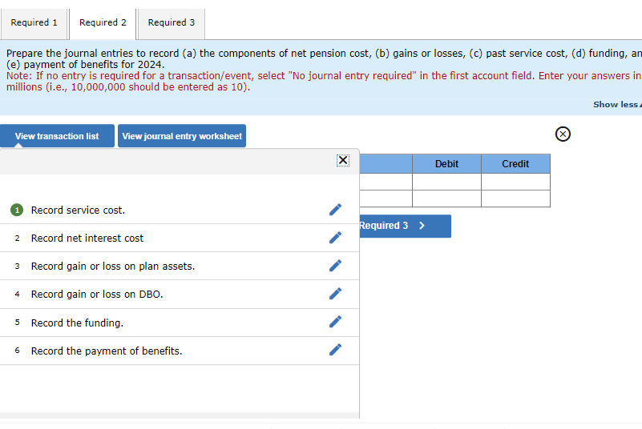The image size is (642, 429).
Task: Edit the Record service cost entry pencil
Action: [335, 210]
